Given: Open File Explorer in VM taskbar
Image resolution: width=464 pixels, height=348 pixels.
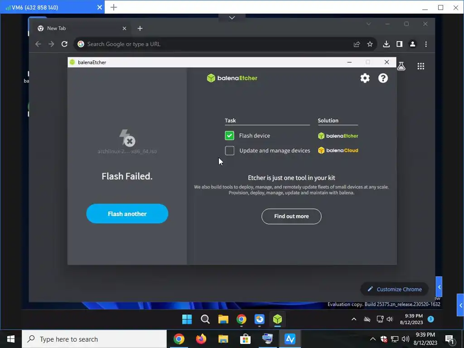Looking at the screenshot, I should 223,319.
